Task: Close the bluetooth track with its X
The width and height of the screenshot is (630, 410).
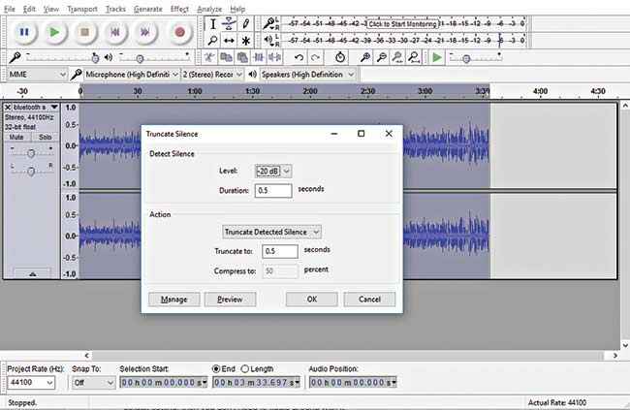Action: click(8, 108)
